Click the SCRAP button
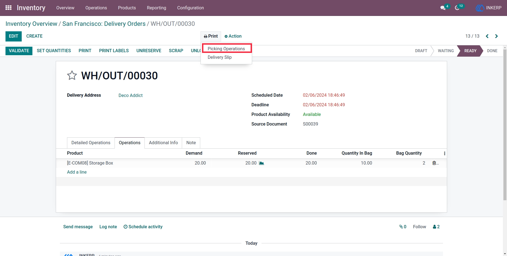The height and width of the screenshot is (256, 507). pyautogui.click(x=176, y=51)
